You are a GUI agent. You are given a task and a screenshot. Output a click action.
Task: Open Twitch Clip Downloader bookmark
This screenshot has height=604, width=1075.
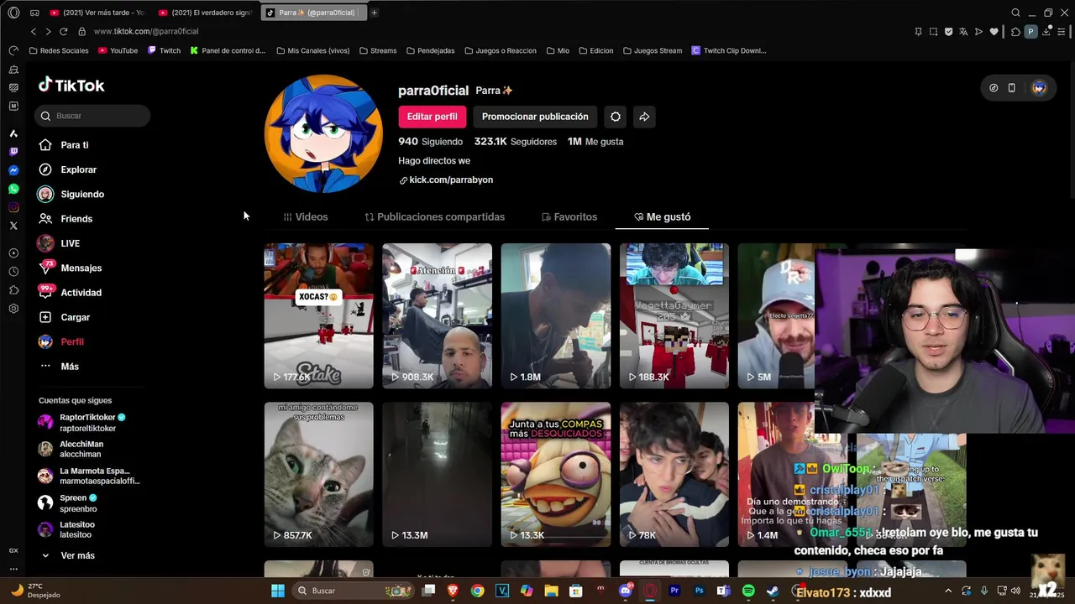tap(728, 50)
